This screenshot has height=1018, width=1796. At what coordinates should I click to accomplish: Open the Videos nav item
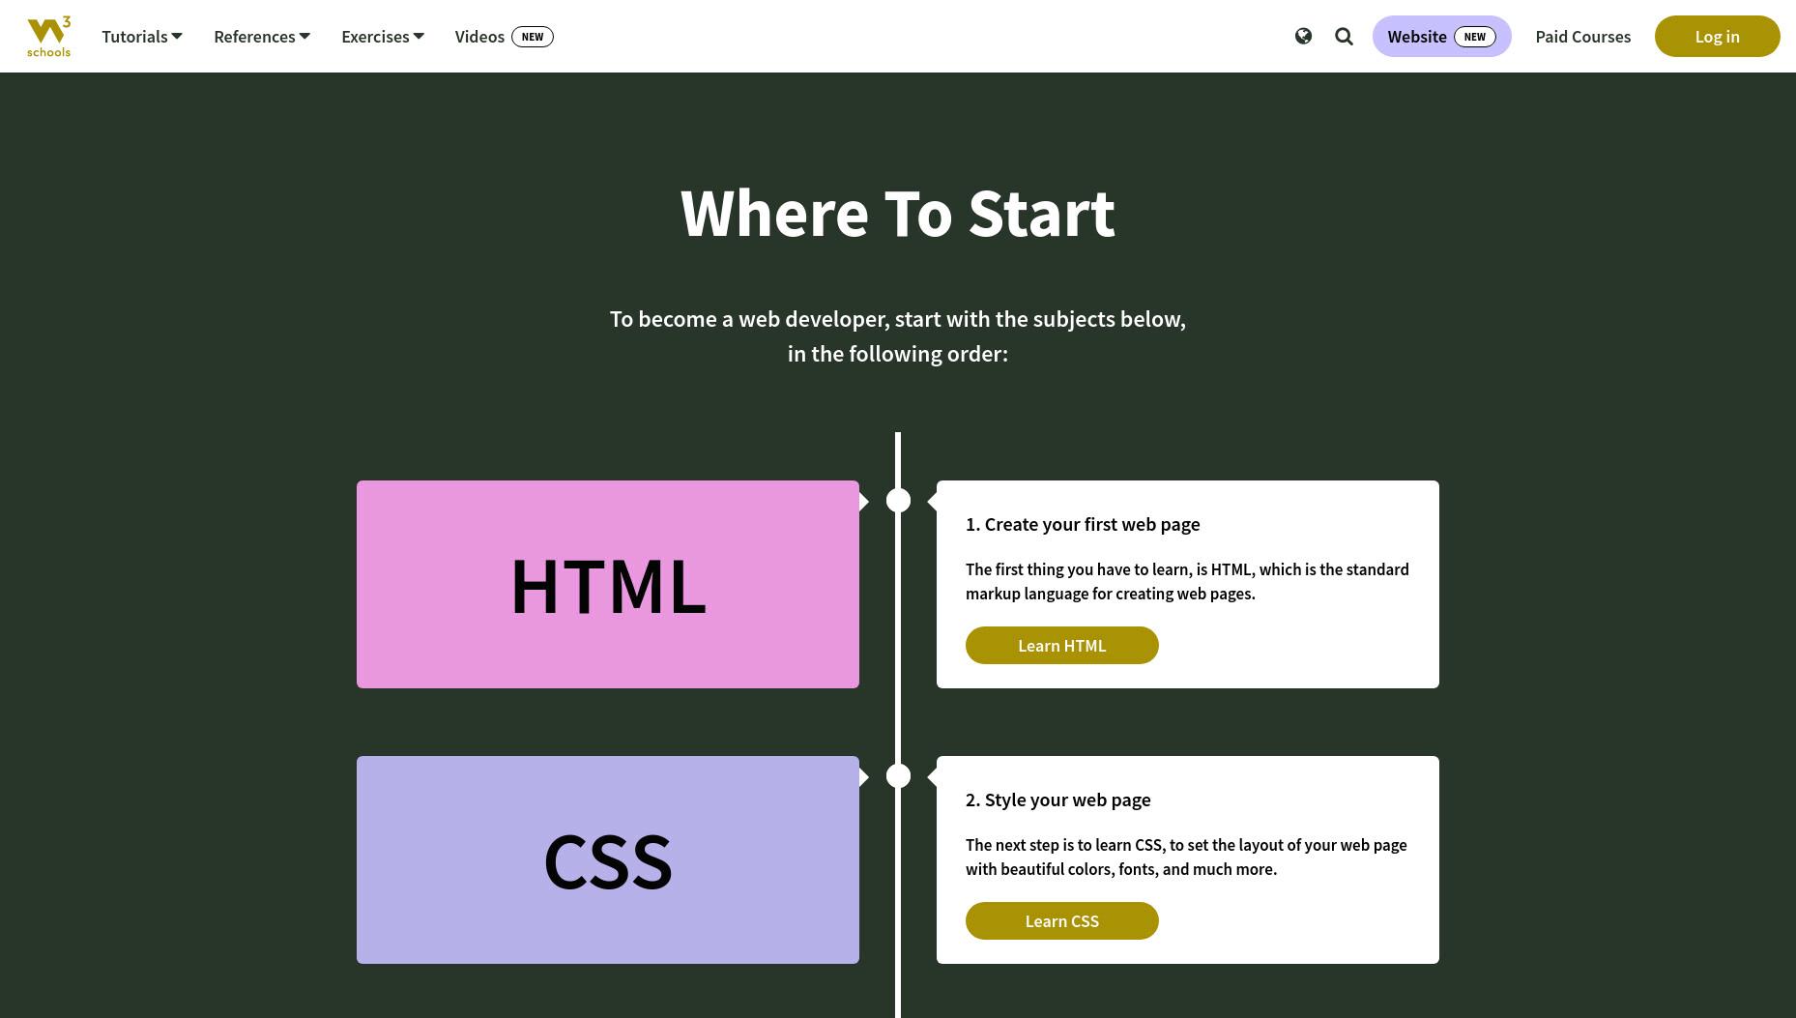504,36
